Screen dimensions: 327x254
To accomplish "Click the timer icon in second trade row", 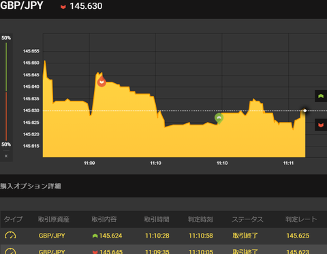I will tap(10, 251).
